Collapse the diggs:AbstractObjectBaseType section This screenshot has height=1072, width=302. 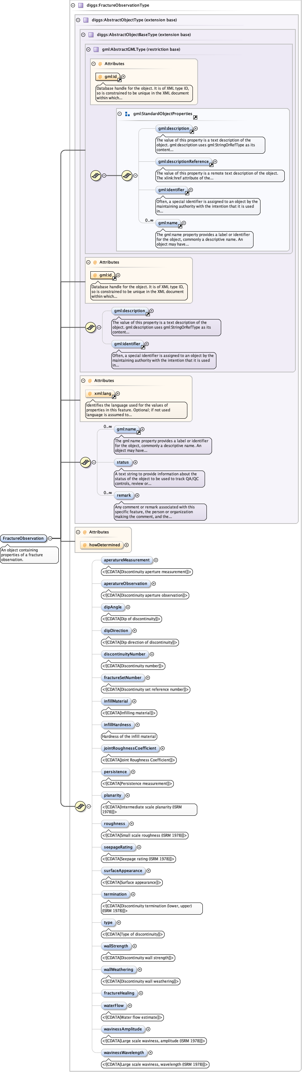pyautogui.click(x=83, y=35)
